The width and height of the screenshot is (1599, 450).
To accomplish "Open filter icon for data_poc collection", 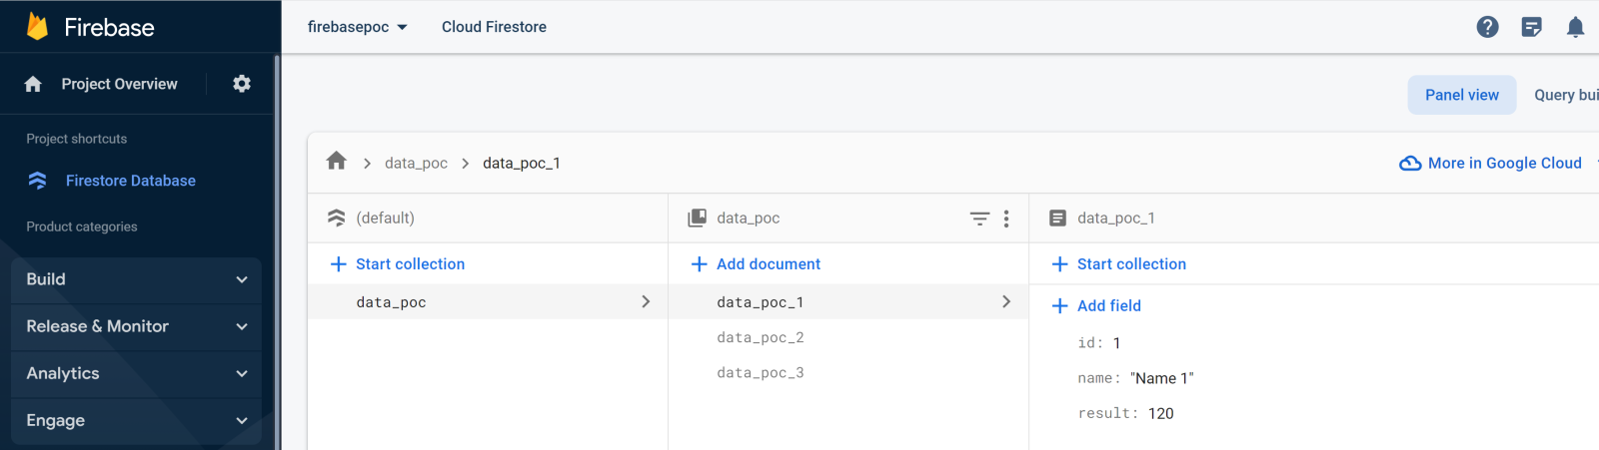I will [979, 219].
